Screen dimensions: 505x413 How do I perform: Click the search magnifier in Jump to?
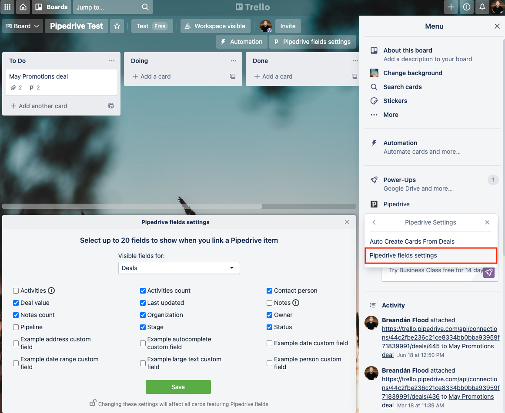coord(145,7)
